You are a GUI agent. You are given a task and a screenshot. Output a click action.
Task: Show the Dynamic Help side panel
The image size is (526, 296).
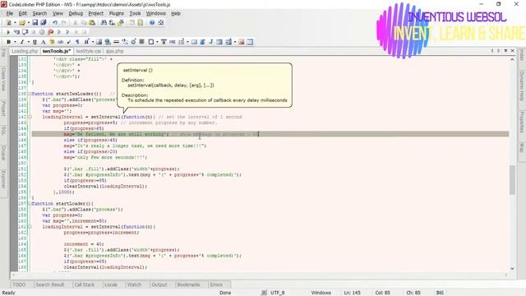point(522,86)
